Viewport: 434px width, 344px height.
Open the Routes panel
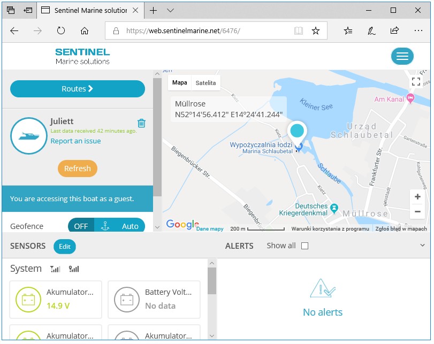coord(78,89)
